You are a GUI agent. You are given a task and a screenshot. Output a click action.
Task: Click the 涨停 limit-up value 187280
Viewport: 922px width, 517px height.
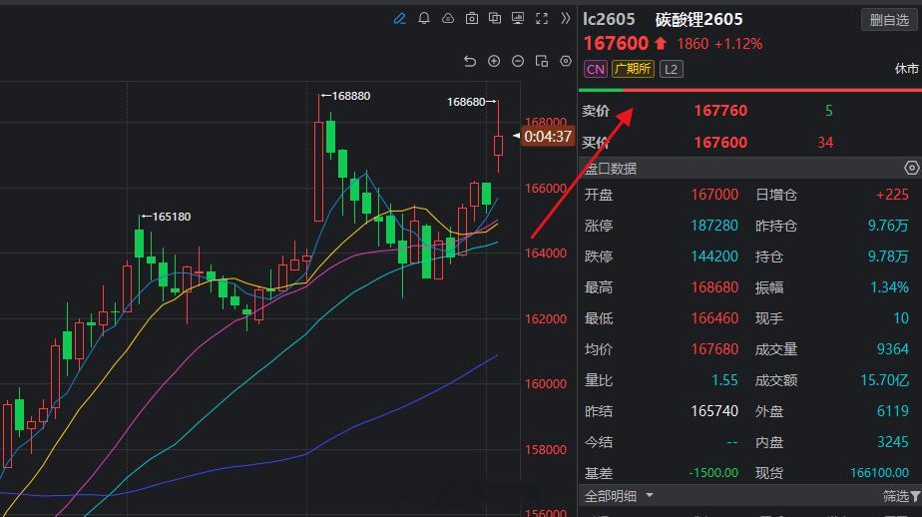click(x=714, y=226)
